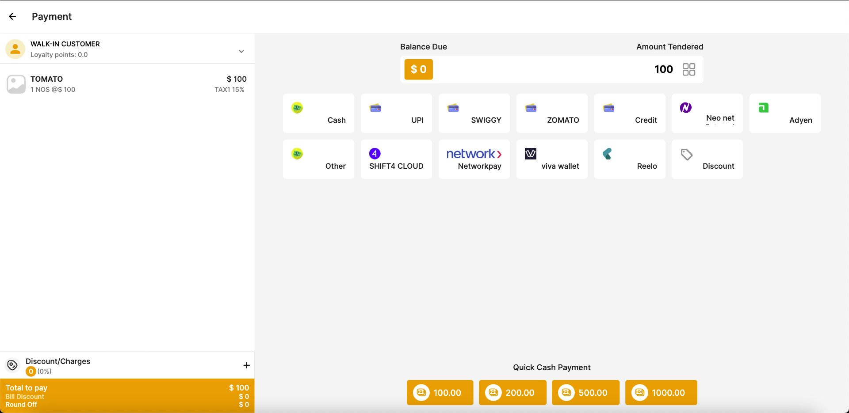Click the Adyen green logo

764,108
